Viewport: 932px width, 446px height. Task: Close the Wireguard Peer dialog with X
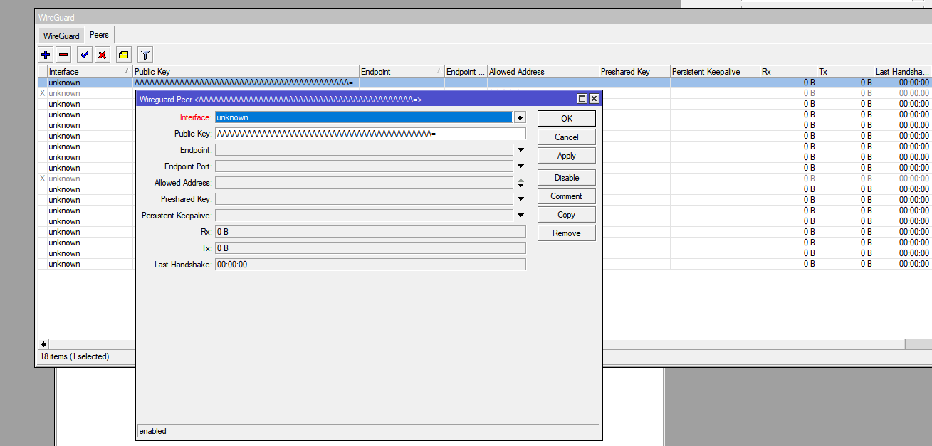[594, 99]
